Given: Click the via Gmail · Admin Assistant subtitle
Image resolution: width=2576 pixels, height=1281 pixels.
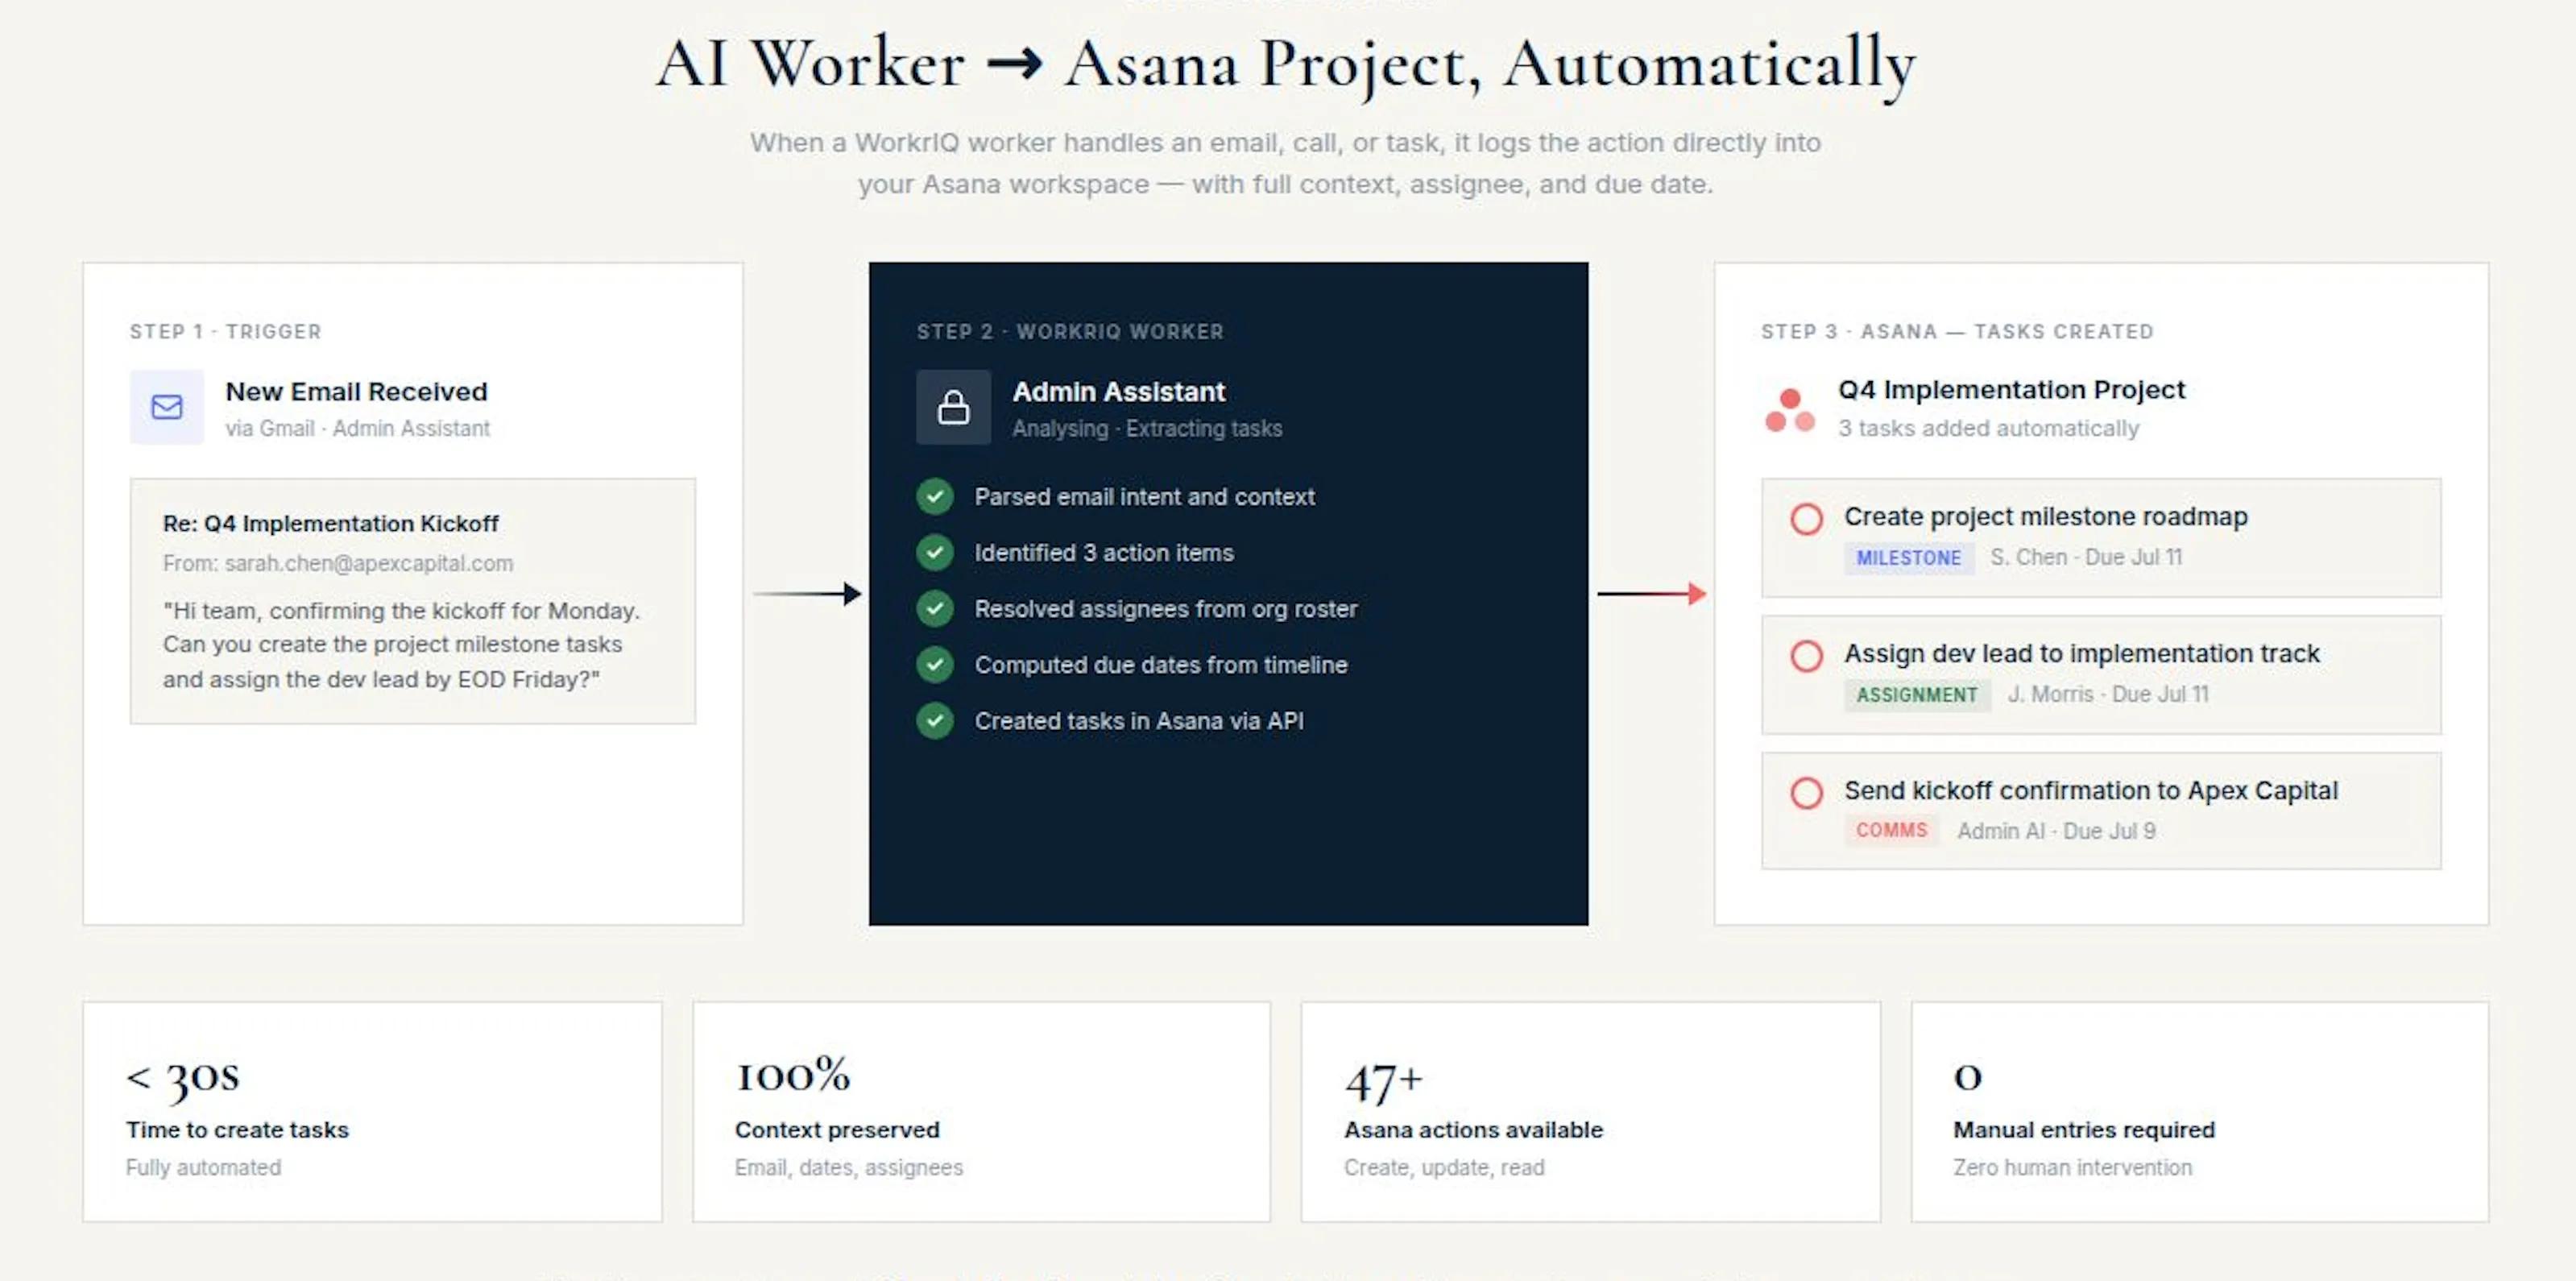Looking at the screenshot, I should point(357,429).
